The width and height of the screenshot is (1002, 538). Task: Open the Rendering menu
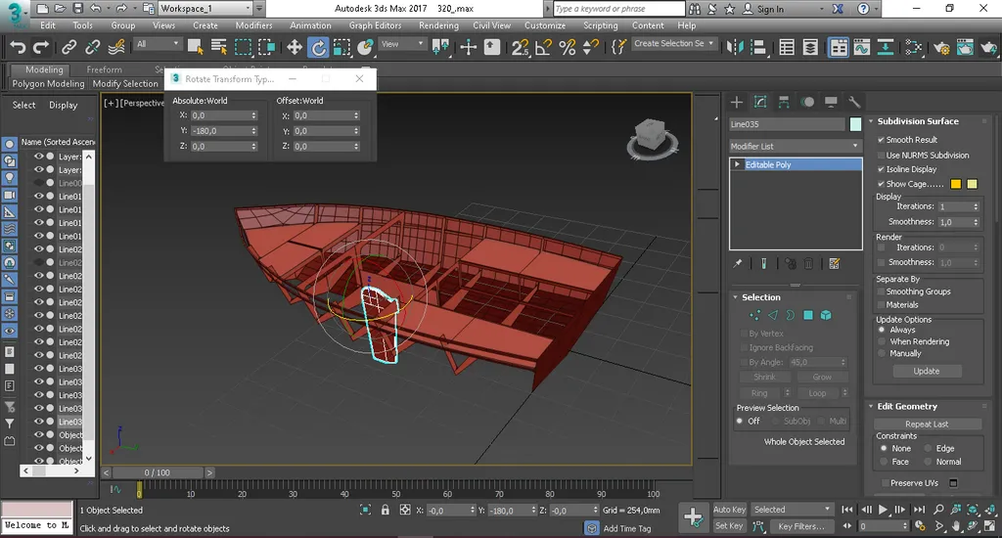(438, 25)
